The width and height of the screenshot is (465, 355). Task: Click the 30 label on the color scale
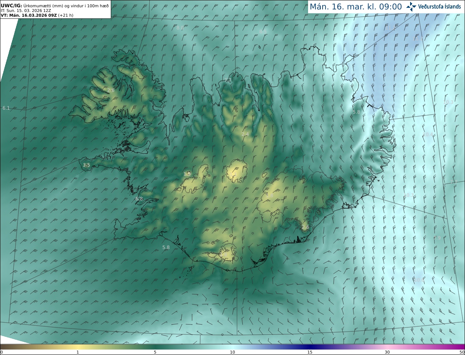pyautogui.click(x=387, y=352)
